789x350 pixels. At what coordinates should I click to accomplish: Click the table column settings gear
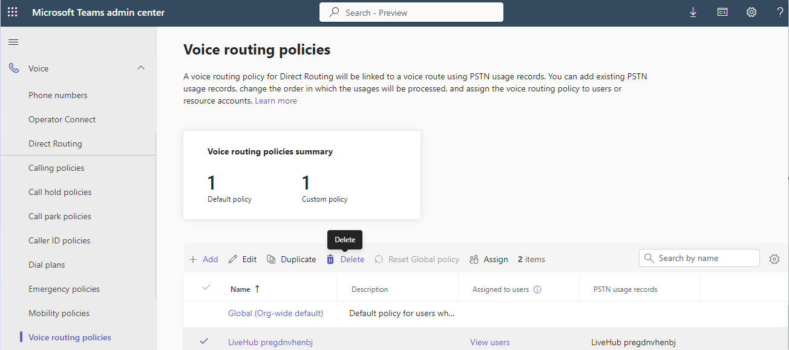[x=774, y=259]
